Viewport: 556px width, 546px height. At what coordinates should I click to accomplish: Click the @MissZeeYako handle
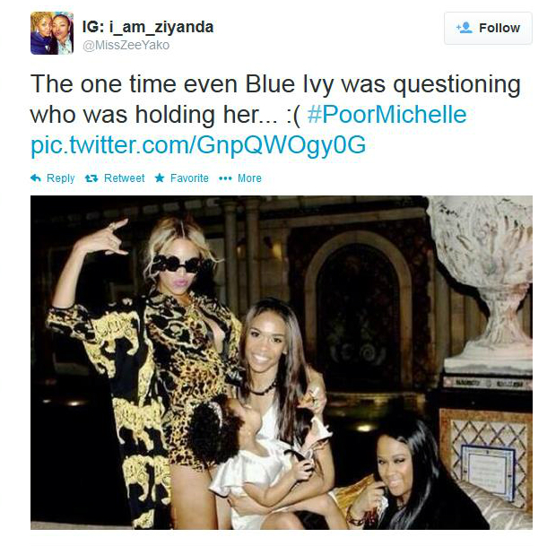coord(126,46)
